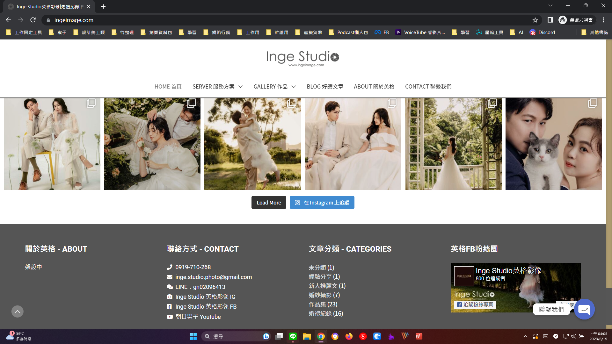Click the scroll-to-top arrow circle icon
This screenshot has height=344, width=612.
[x=18, y=311]
